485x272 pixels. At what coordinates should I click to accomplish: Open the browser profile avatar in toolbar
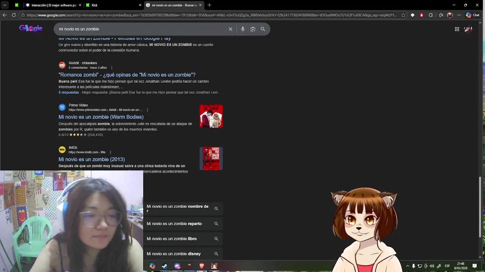tap(450, 15)
